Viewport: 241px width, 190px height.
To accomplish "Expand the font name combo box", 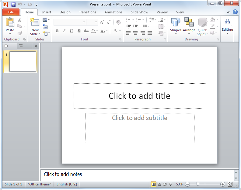I will click(x=84, y=22).
